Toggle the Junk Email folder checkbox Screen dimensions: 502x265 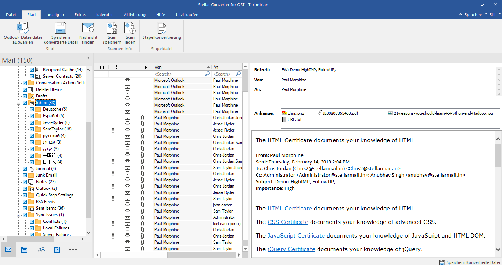(25, 175)
